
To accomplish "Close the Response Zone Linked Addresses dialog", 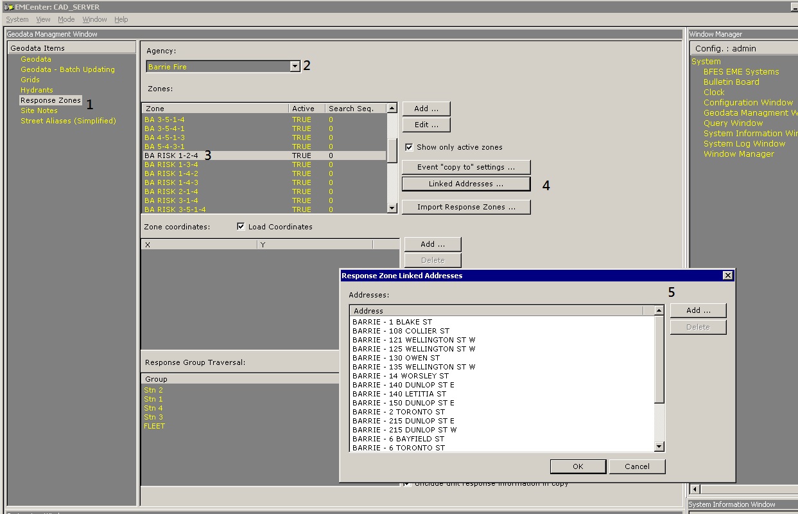I will pos(727,275).
